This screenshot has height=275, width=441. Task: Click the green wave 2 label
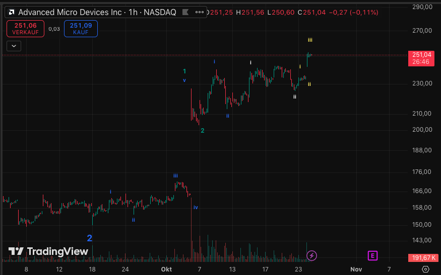click(202, 131)
